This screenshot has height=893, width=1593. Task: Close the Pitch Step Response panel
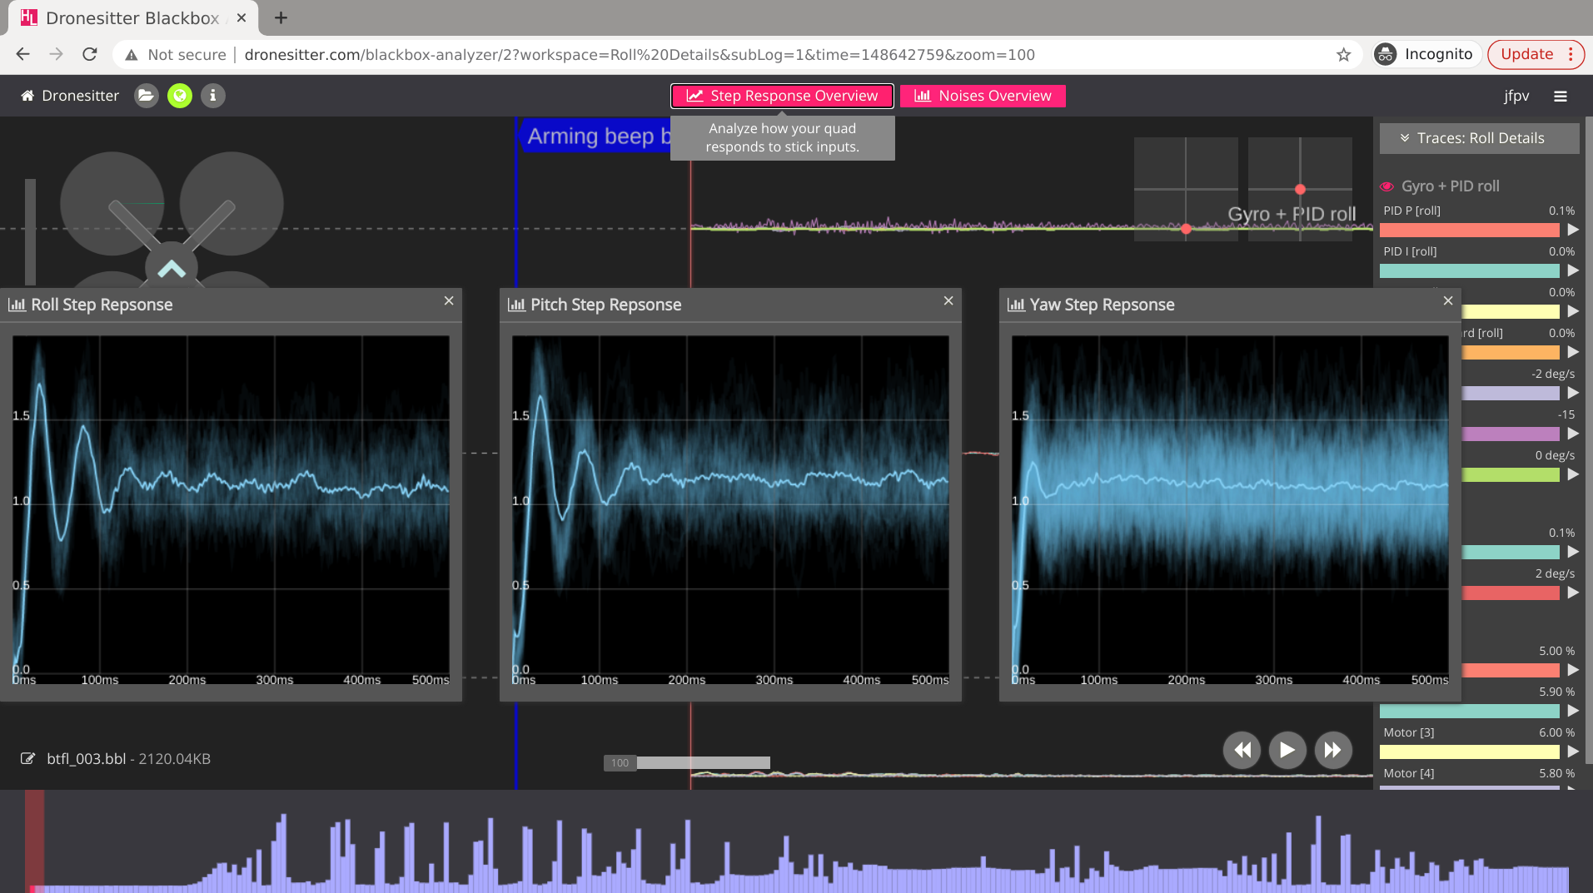coord(948,300)
